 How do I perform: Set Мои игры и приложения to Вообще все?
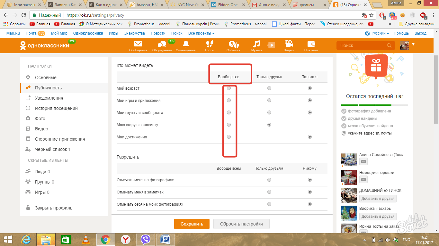tap(229, 100)
